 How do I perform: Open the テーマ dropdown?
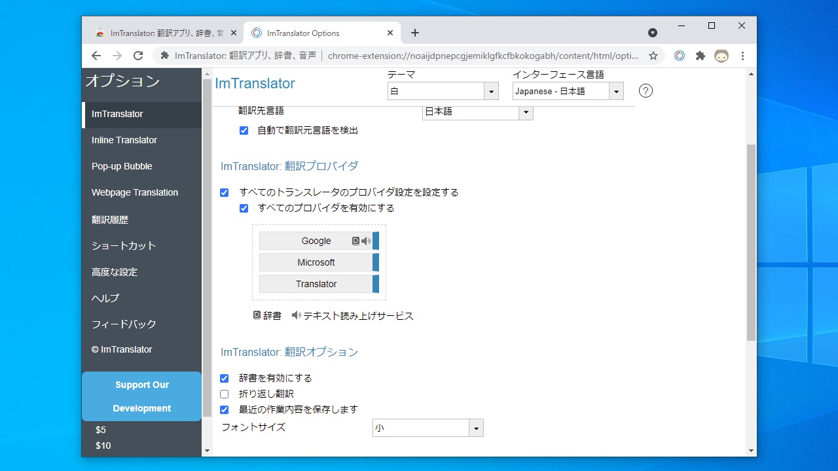443,91
